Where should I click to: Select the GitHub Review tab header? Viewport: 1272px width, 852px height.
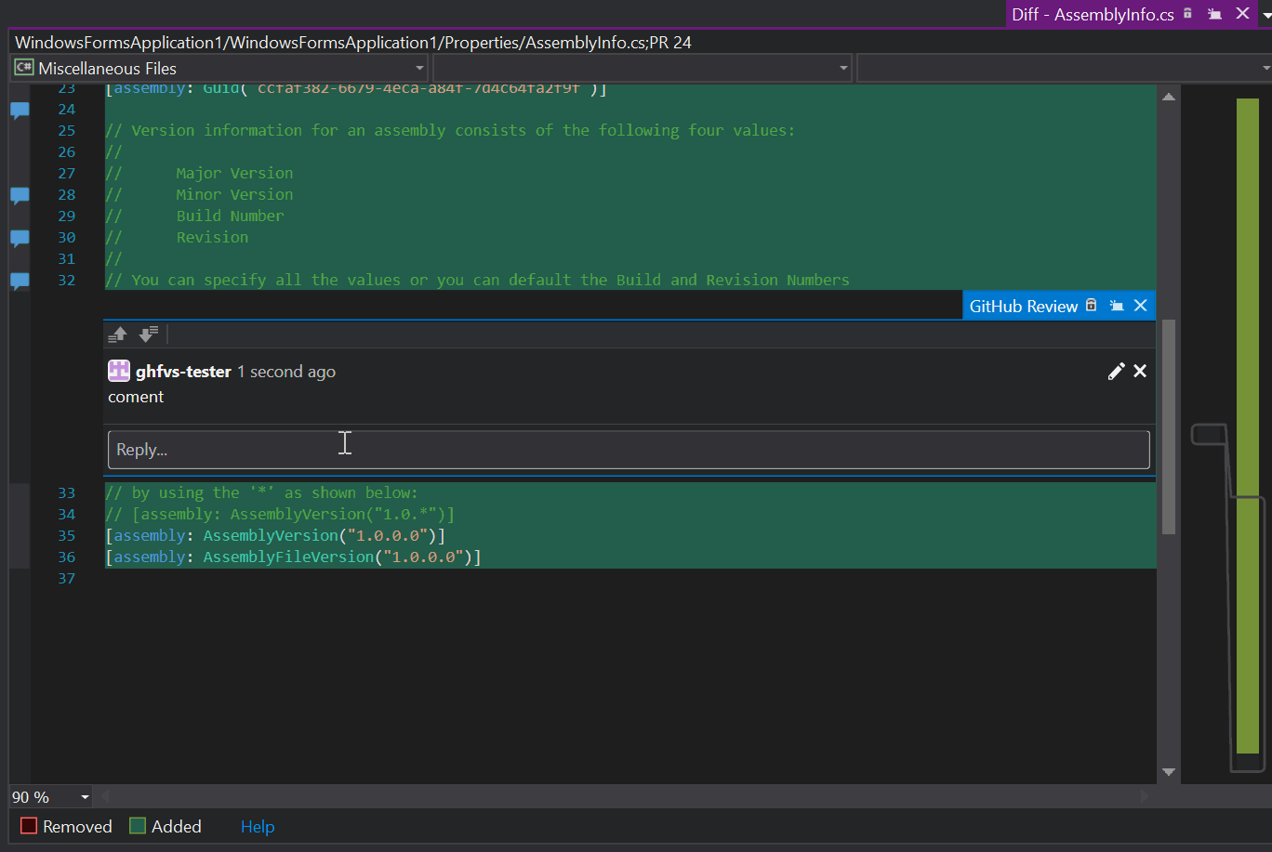pos(1023,307)
